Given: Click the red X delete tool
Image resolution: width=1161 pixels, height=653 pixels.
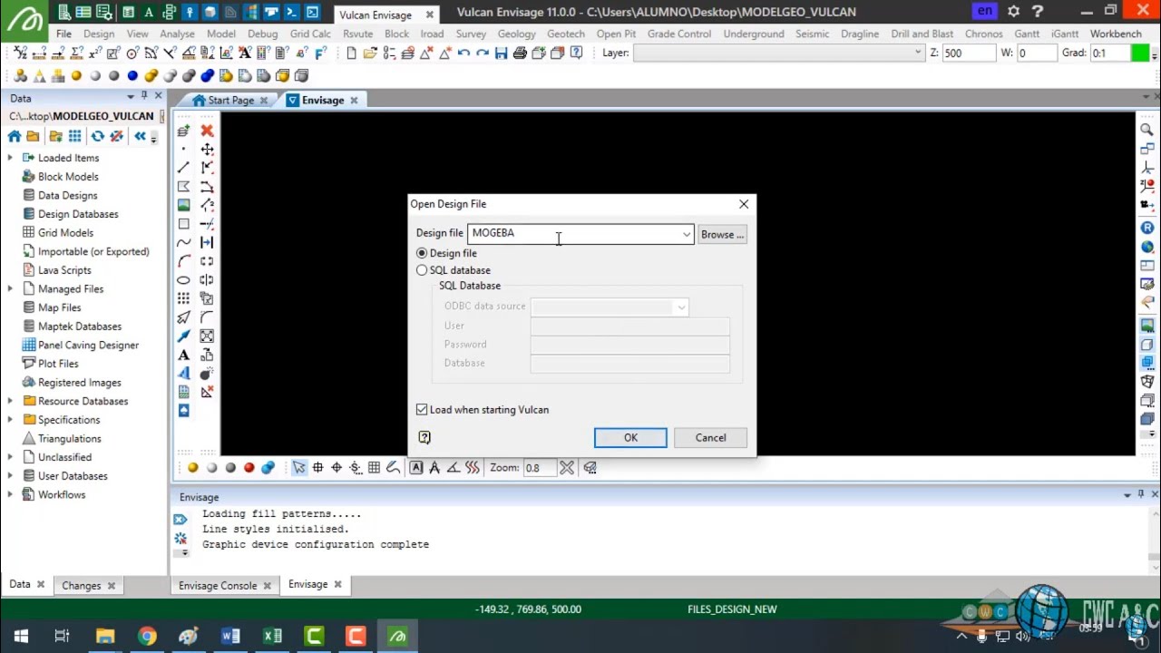Looking at the screenshot, I should (x=207, y=131).
